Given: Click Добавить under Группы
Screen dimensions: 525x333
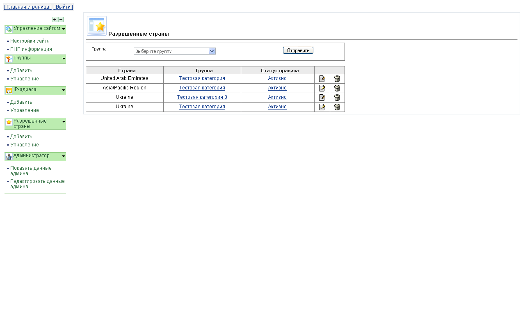Looking at the screenshot, I should 21,71.
